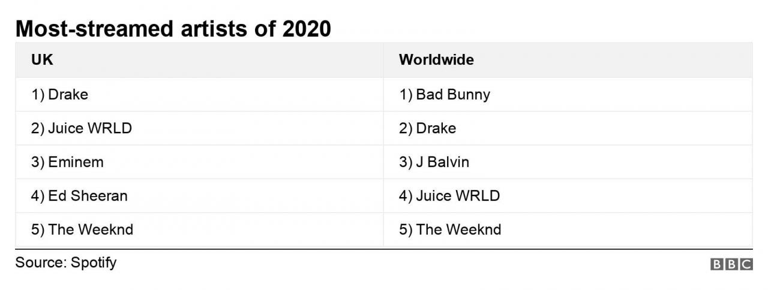Viewport: 768px width, 290px height.
Task: Click the first B of the BBC logo
Action: point(717,264)
